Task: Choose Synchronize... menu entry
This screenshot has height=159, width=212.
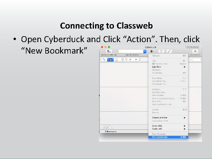Action: pos(168,92)
